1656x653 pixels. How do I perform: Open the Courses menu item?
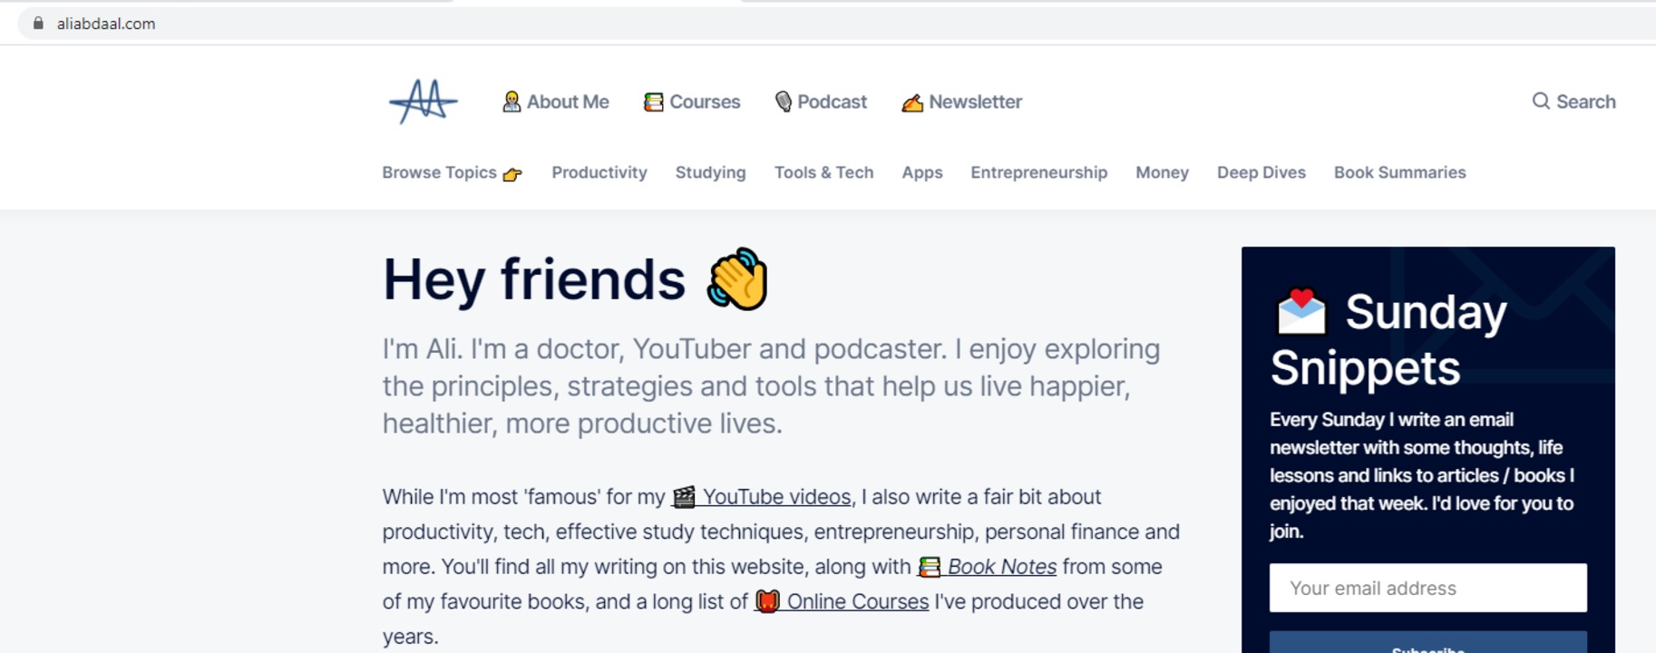click(692, 102)
